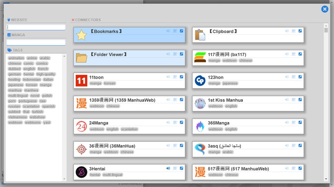Open external link for 3asq connector

pyautogui.click(x=300, y=145)
